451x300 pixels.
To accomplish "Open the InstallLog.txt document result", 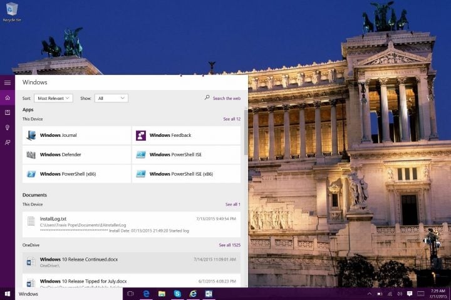I will pyautogui.click(x=132, y=224).
